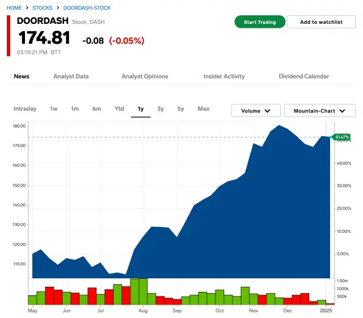Select the News tab

point(22,76)
